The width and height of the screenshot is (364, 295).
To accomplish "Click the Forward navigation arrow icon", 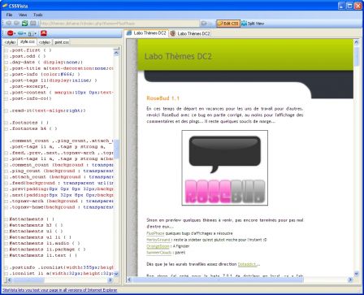I will click(x=16, y=24).
